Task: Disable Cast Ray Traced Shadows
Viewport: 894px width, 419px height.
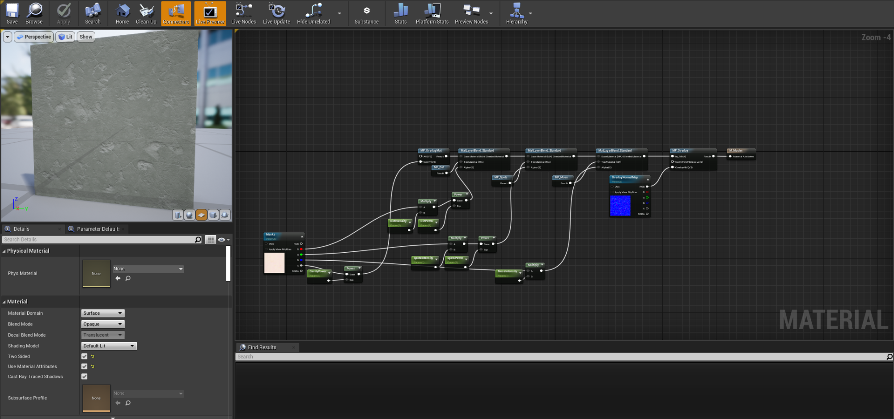Action: click(x=84, y=377)
